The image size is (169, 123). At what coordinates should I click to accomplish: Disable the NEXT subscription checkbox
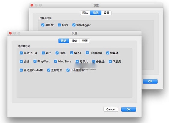click(x=72, y=53)
